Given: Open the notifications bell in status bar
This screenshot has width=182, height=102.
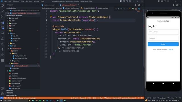Looking at the screenshot, I should pyautogui.click(x=142, y=98).
